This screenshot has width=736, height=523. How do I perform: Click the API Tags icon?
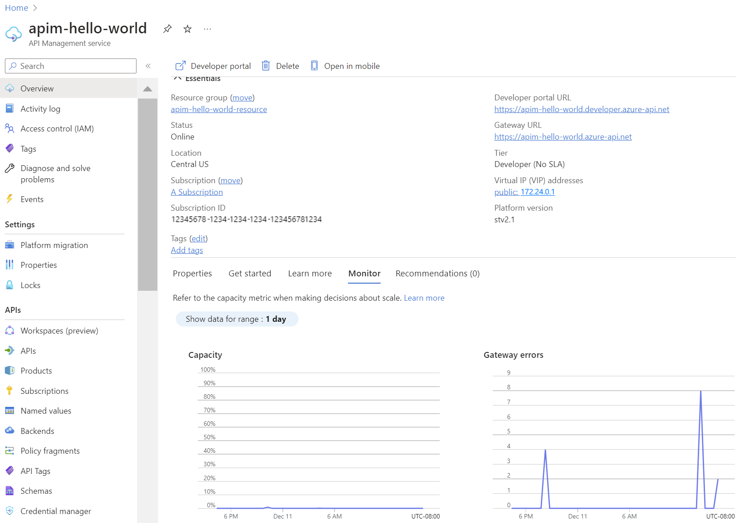coord(9,471)
